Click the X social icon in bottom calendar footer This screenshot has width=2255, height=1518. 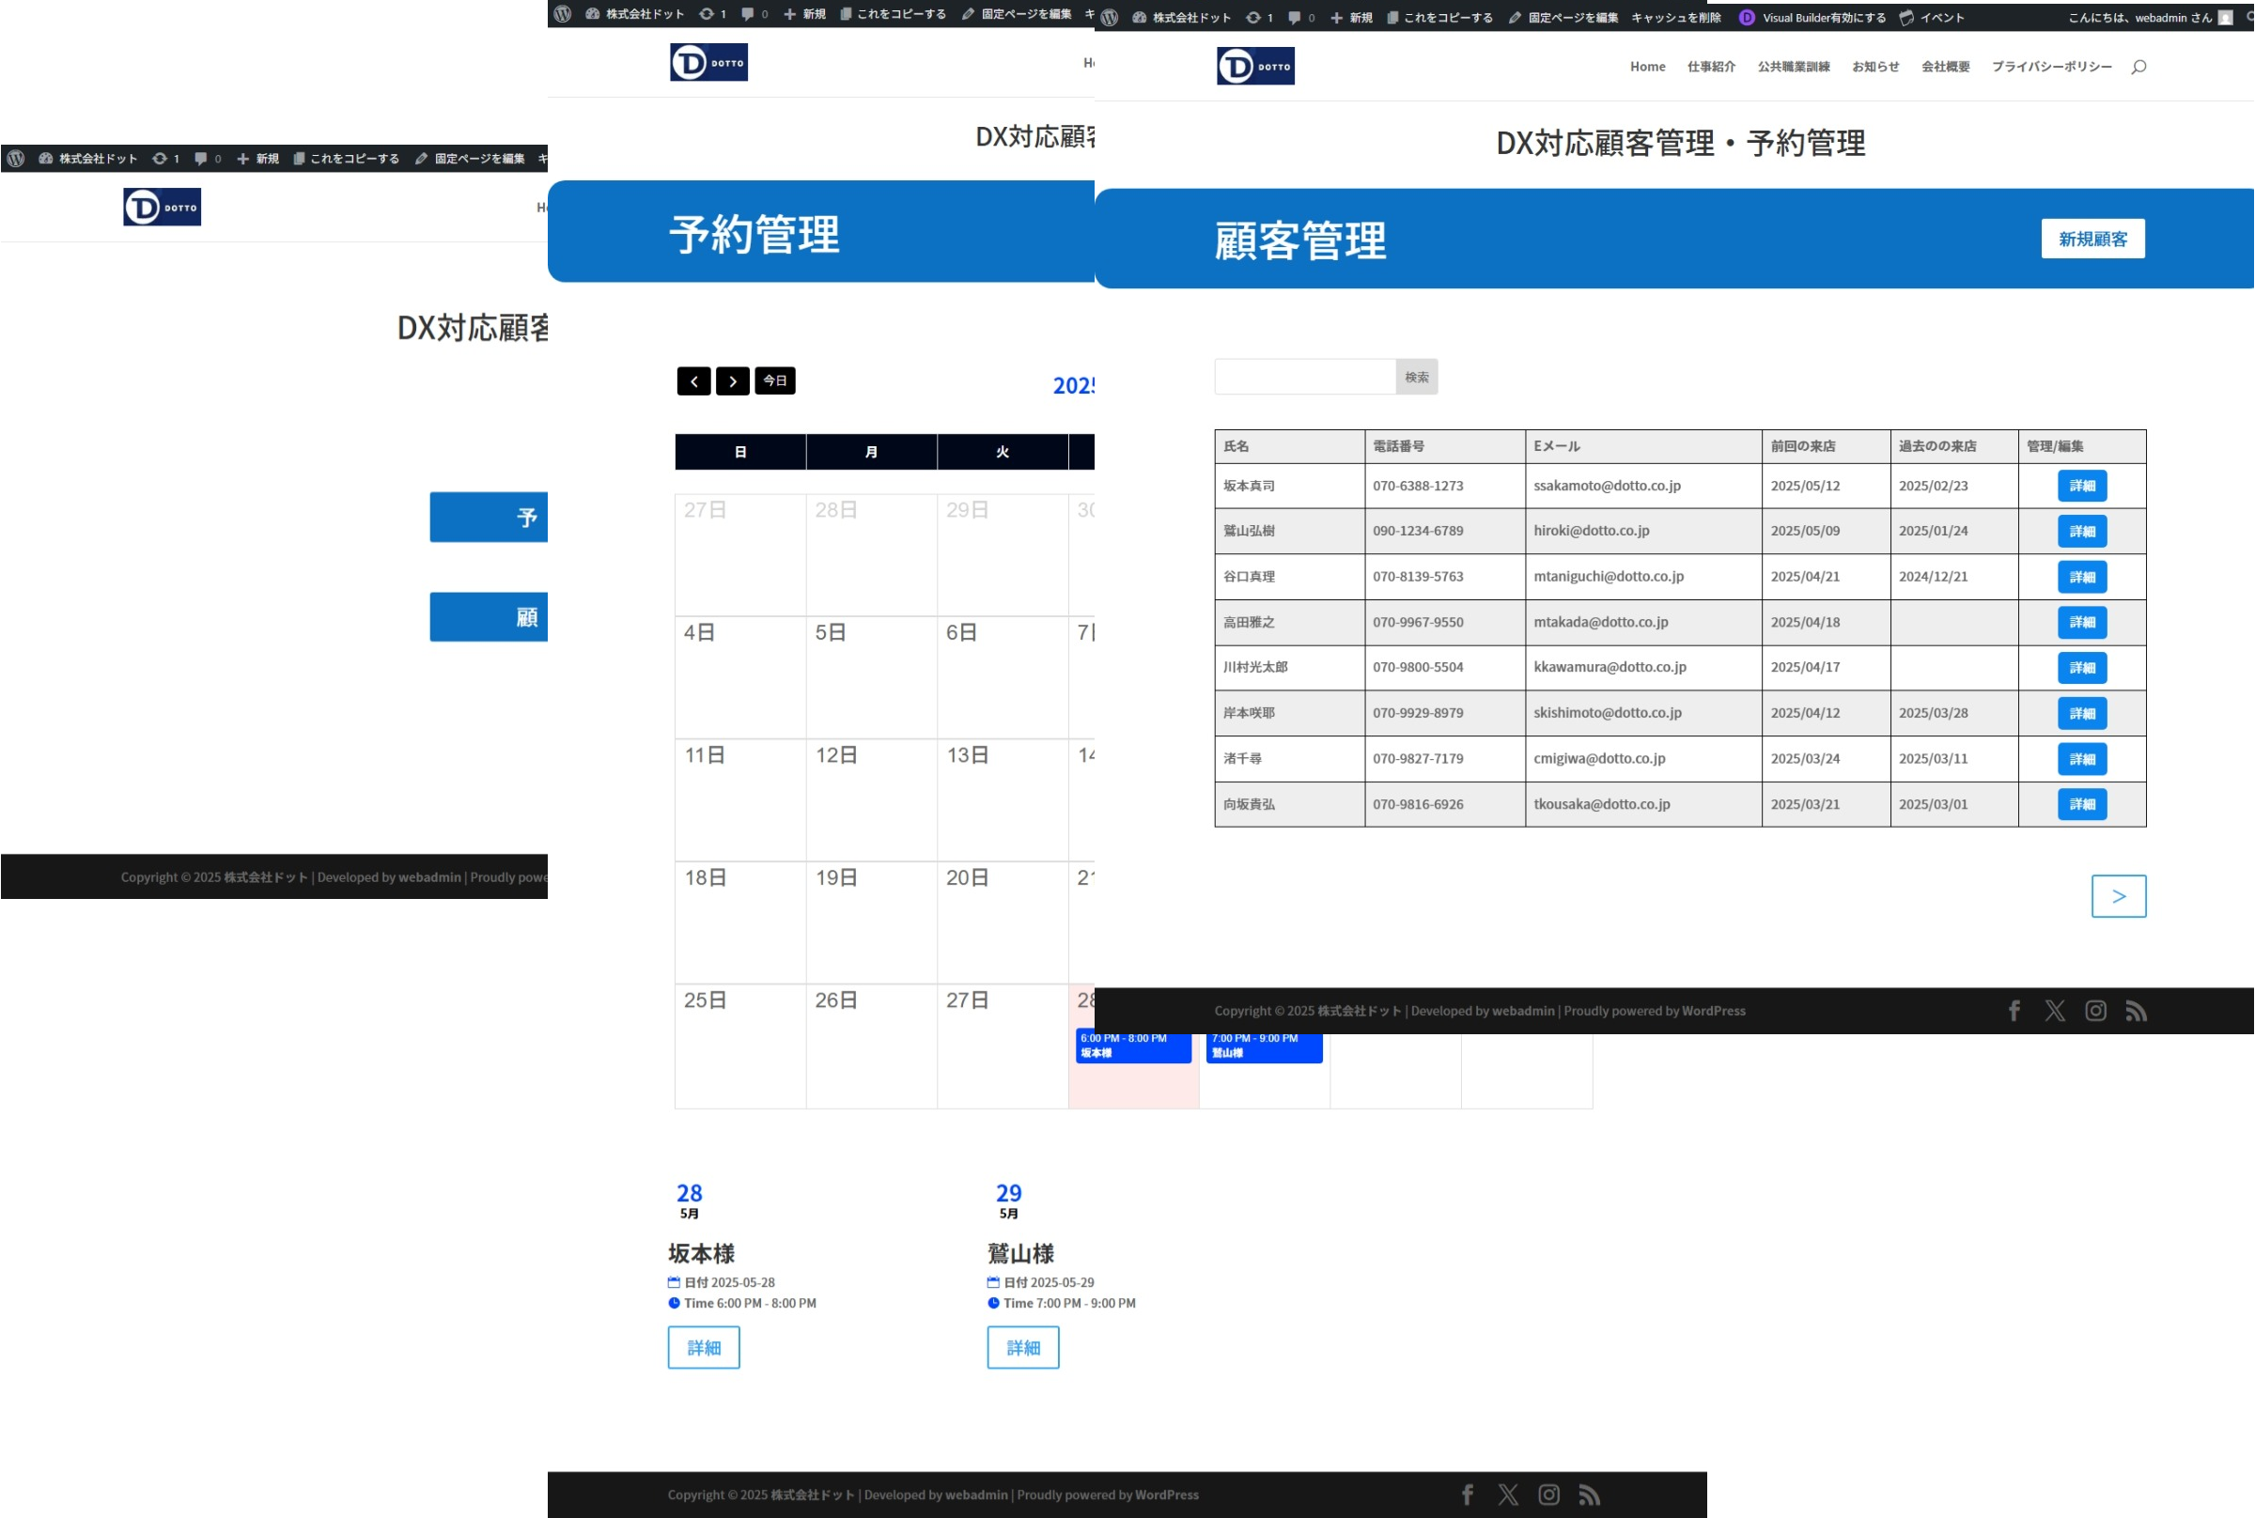point(1507,1495)
